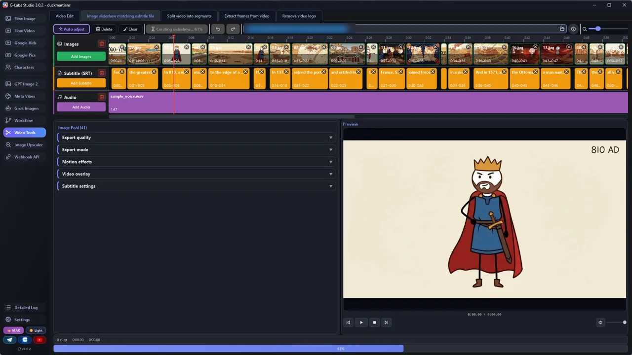Open the folder browse icon in toolbar
The height and width of the screenshot is (355, 632).
point(562,29)
